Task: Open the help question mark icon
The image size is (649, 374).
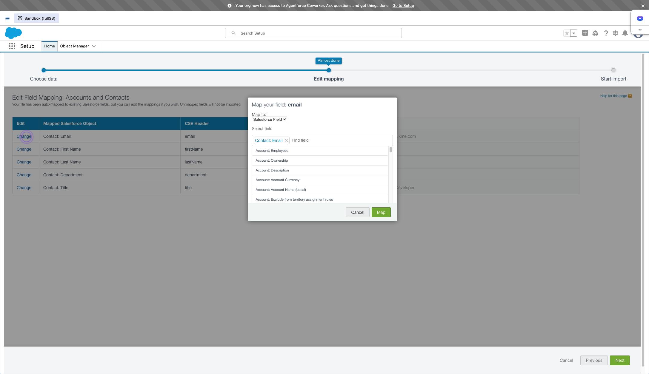Action: 606,33
